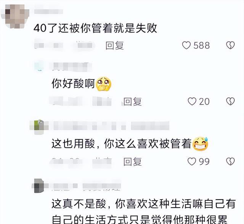Dislike the 588-like comment with broken heart

230,45
